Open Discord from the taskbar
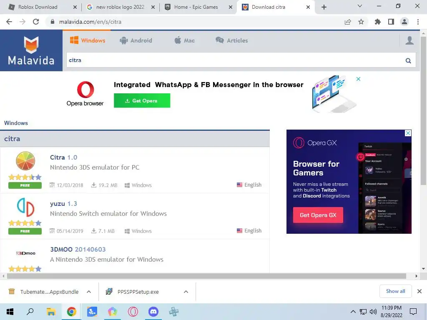Image resolution: width=427 pixels, height=320 pixels. (x=153, y=312)
